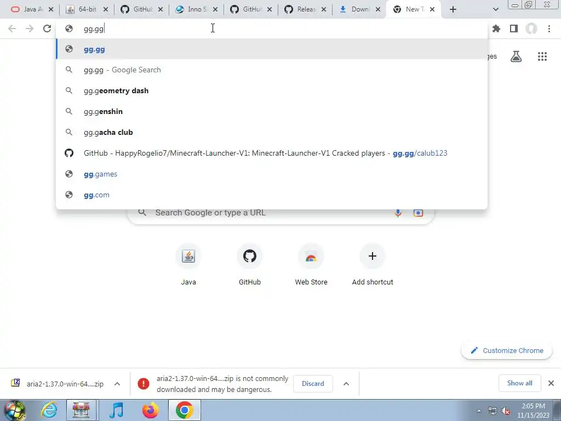Discard the dangerous aria2 download

point(313,383)
